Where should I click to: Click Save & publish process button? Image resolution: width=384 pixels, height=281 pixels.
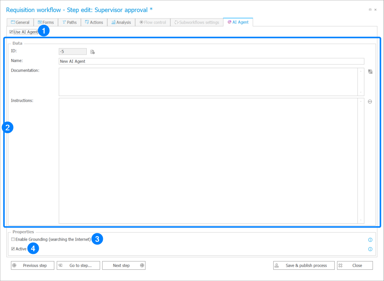click(x=303, y=266)
